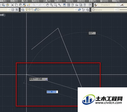Screen dimensions: 127x112
Task: Select the Match Properties brush icon
Action: click(25, 5)
